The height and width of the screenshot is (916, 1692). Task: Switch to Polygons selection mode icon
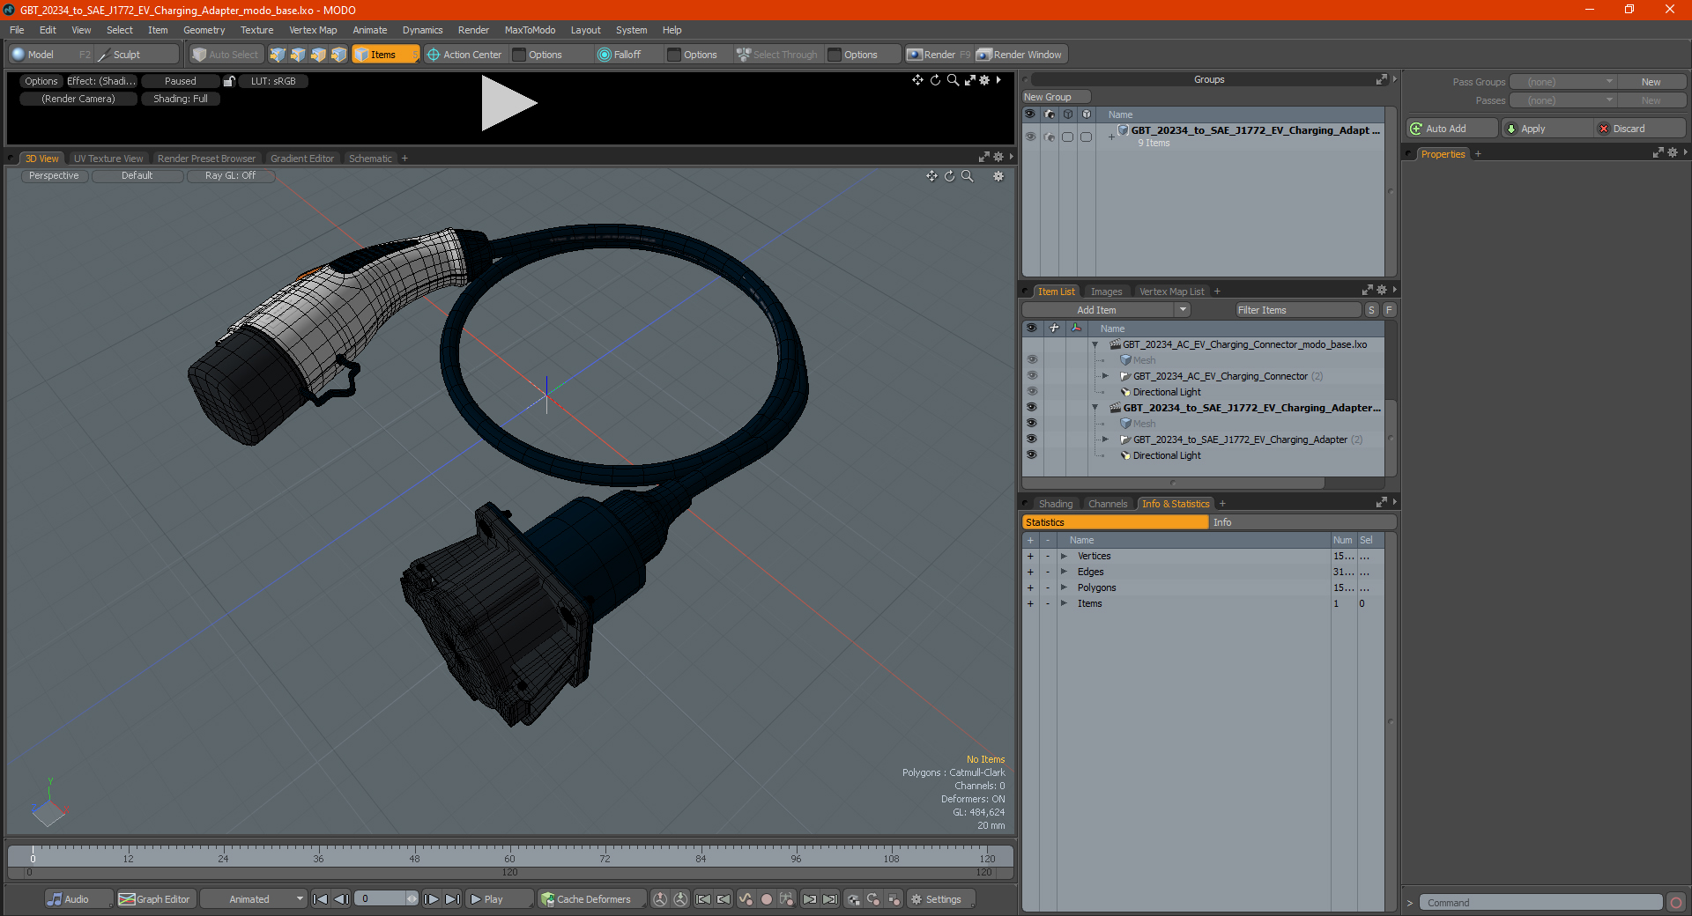pyautogui.click(x=318, y=55)
